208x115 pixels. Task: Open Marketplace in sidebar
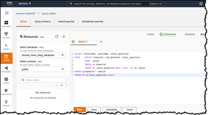[x=6, y=92]
